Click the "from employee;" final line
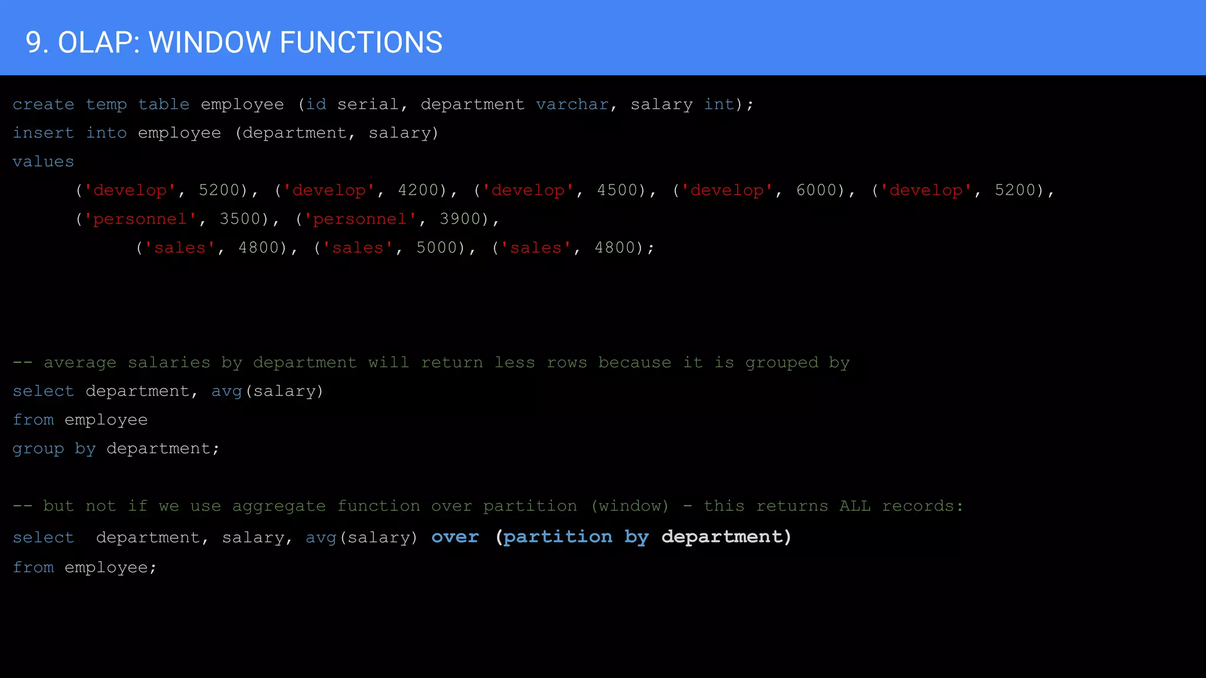The width and height of the screenshot is (1206, 678). coord(85,568)
